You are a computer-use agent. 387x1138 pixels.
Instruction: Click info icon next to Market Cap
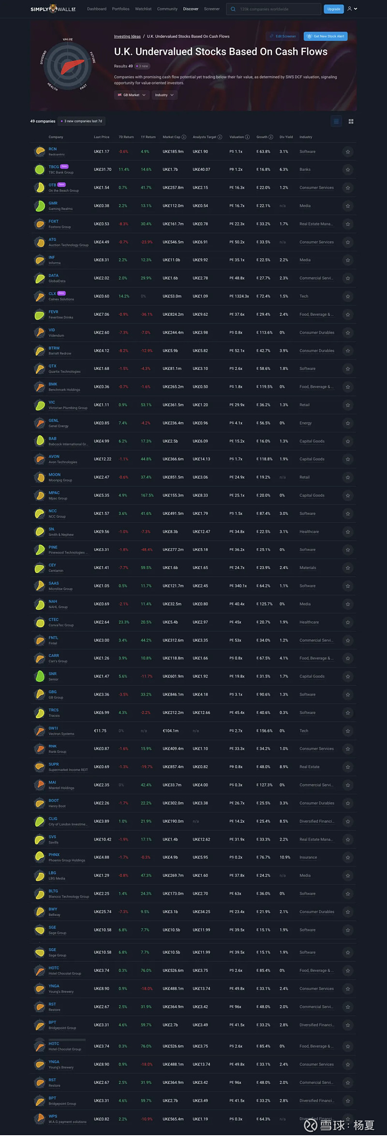tap(184, 137)
